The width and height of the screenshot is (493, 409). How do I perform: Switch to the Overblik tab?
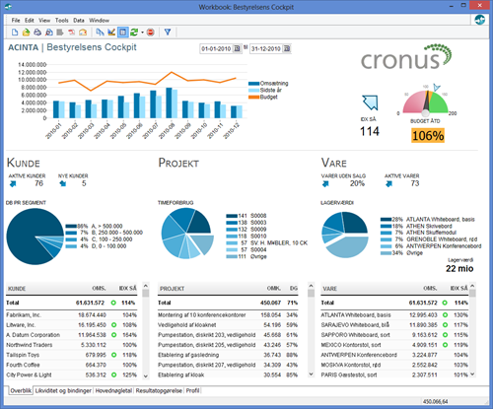click(x=21, y=390)
